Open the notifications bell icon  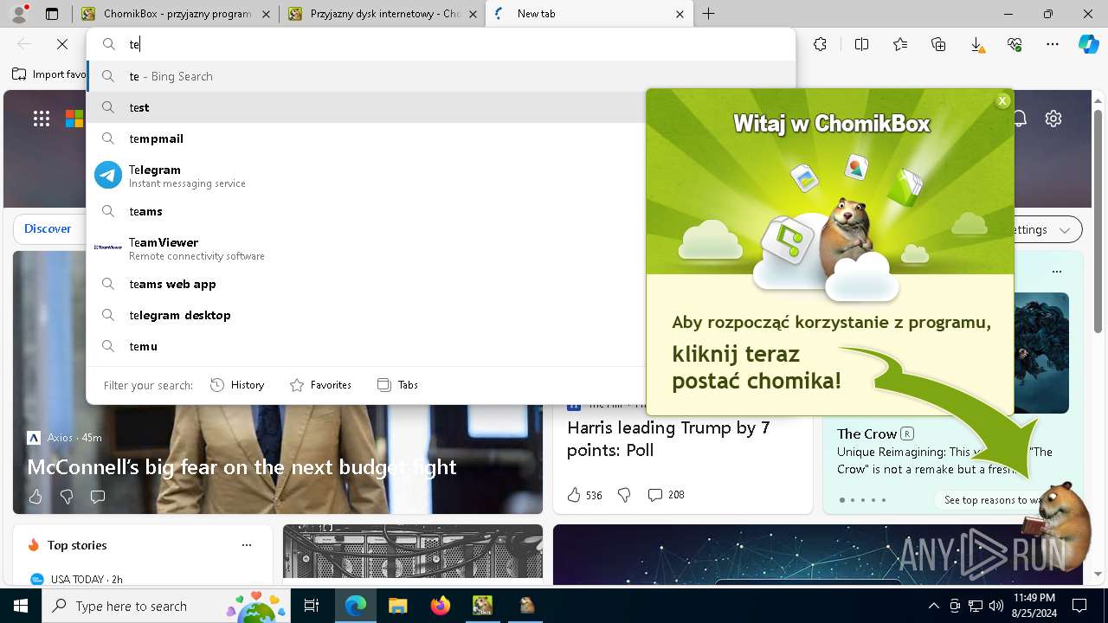point(1021,119)
